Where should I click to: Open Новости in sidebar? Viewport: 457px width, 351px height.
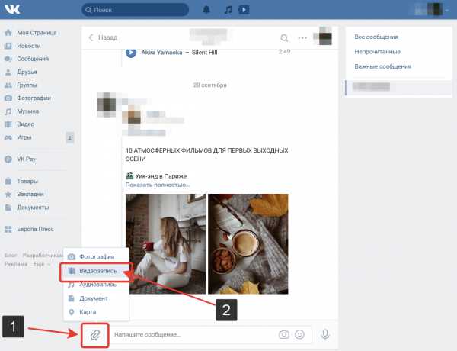(29, 46)
